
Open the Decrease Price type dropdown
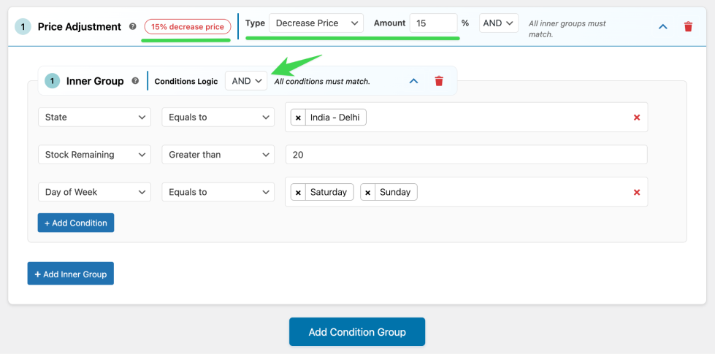(x=316, y=23)
